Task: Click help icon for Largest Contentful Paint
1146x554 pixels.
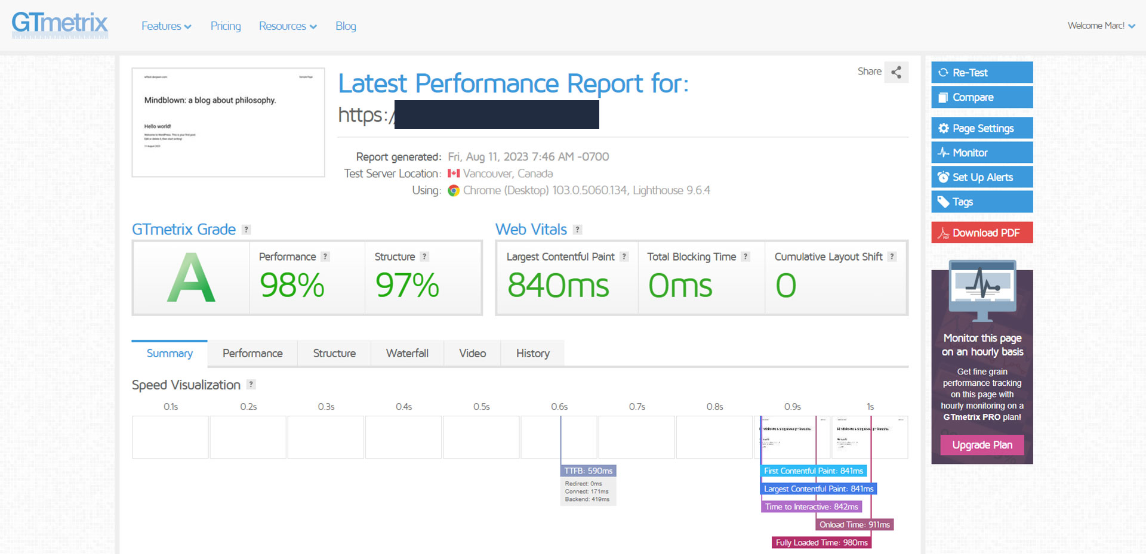Action: (x=624, y=256)
